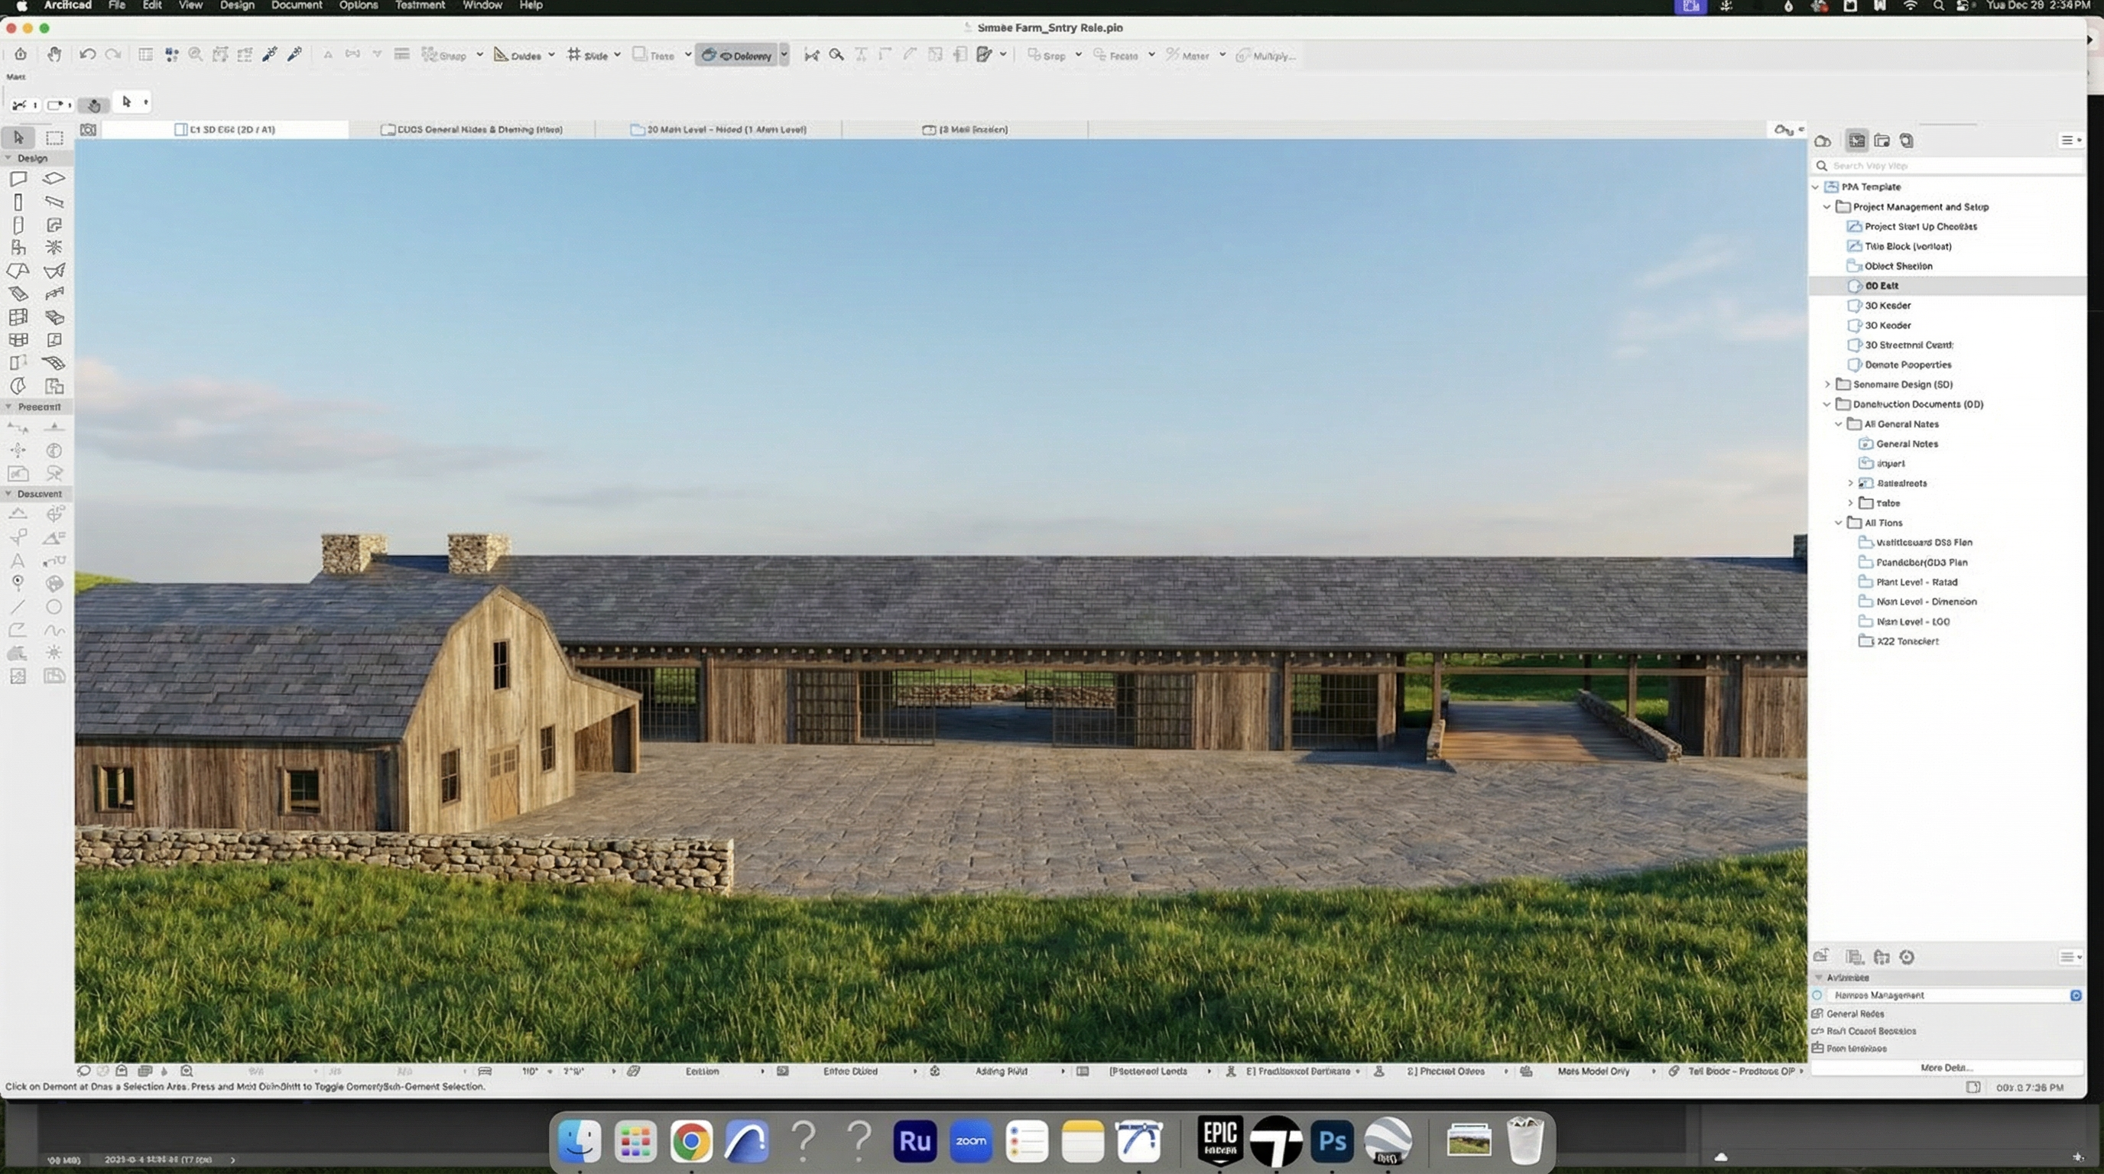Switch to the General Notes tab

click(x=472, y=129)
